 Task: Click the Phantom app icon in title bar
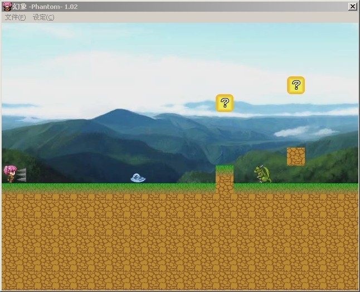point(7,6)
